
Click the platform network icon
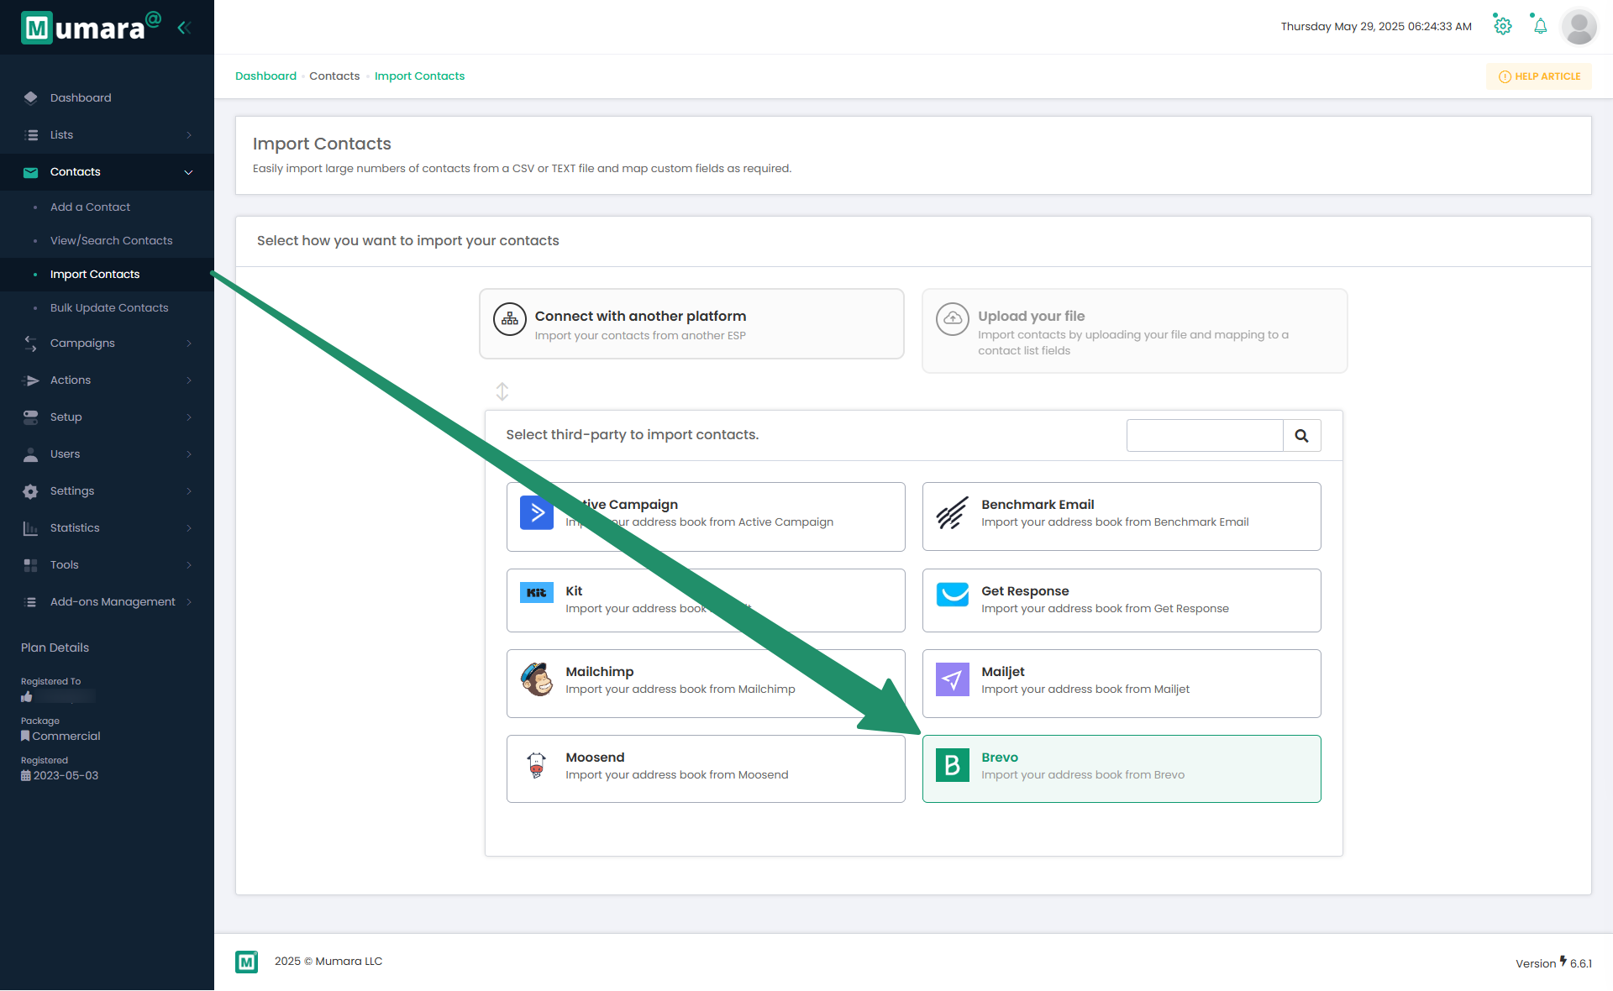click(510, 319)
